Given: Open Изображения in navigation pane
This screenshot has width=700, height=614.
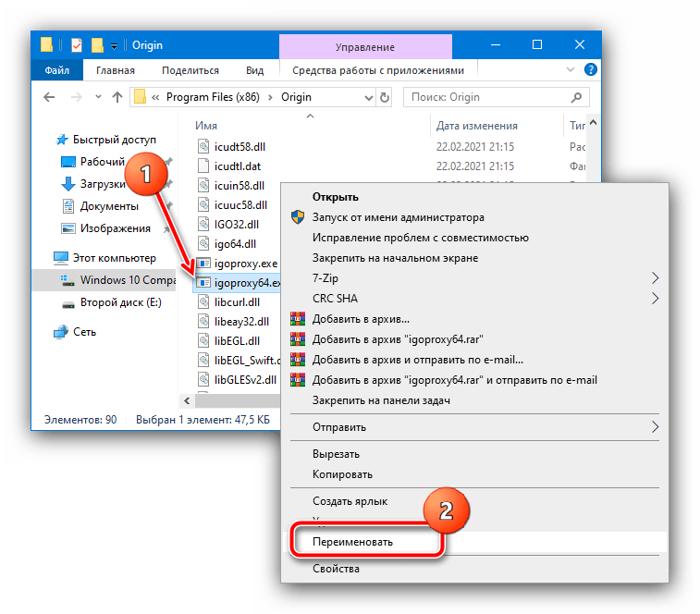Looking at the screenshot, I should 105,228.
